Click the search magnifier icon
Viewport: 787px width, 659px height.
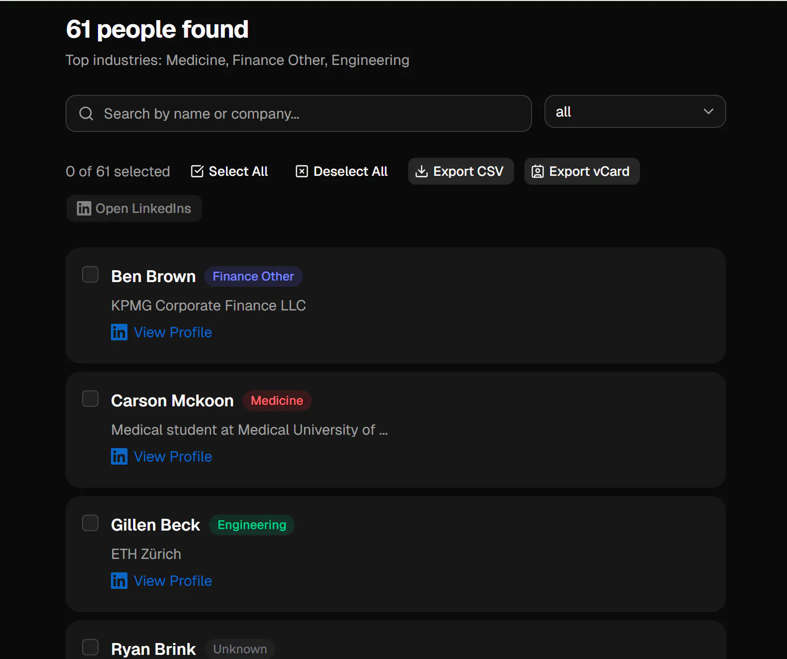click(x=86, y=113)
